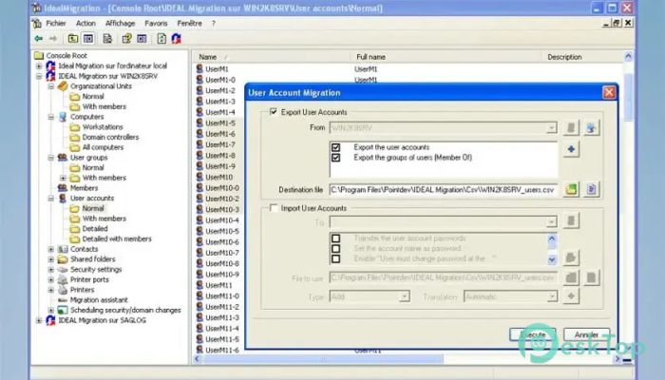
Task: Collapse the Organizational Units node
Action: point(51,86)
